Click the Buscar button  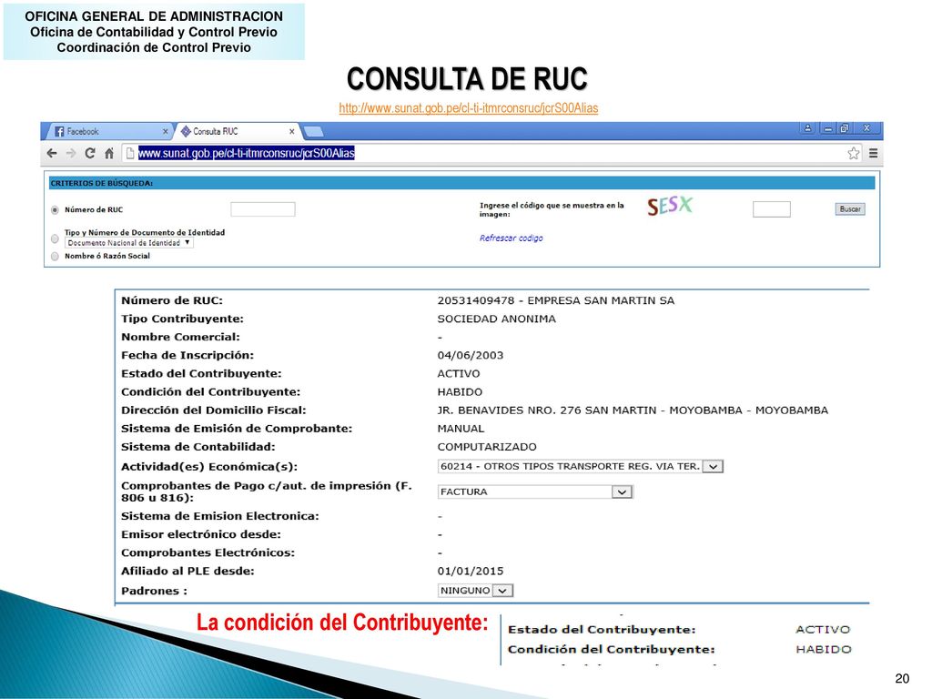click(x=850, y=209)
